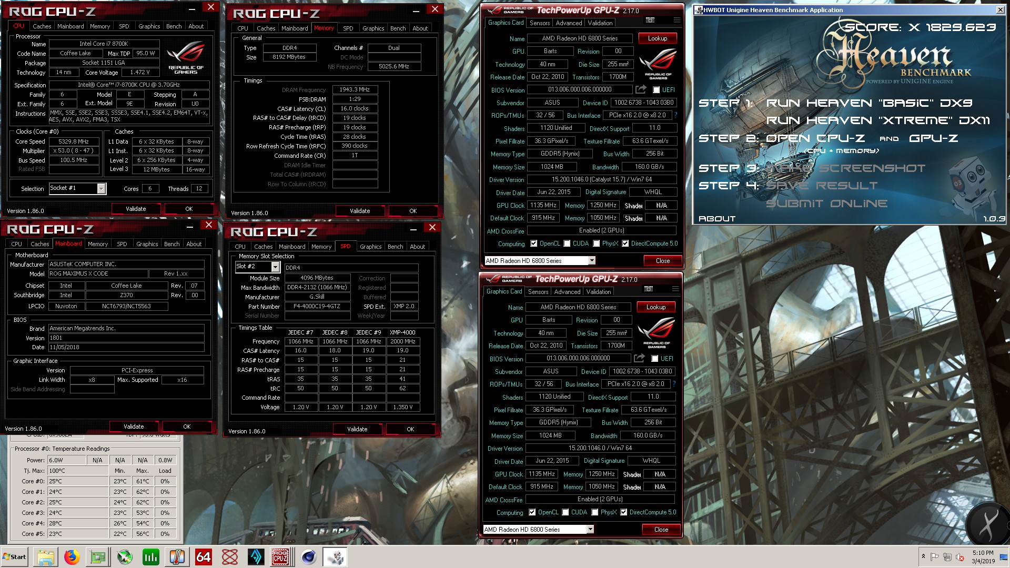Screen dimensions: 1010x568
Task: Open the network tray icon
Action: (x=947, y=557)
